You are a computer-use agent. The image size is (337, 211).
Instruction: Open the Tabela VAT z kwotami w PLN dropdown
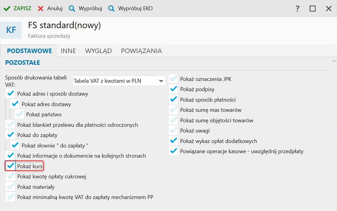click(x=119, y=81)
